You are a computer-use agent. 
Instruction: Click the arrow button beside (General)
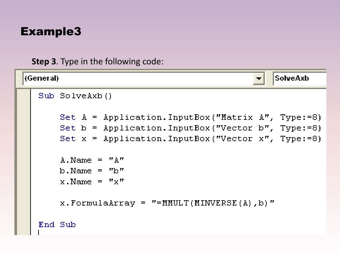point(259,79)
